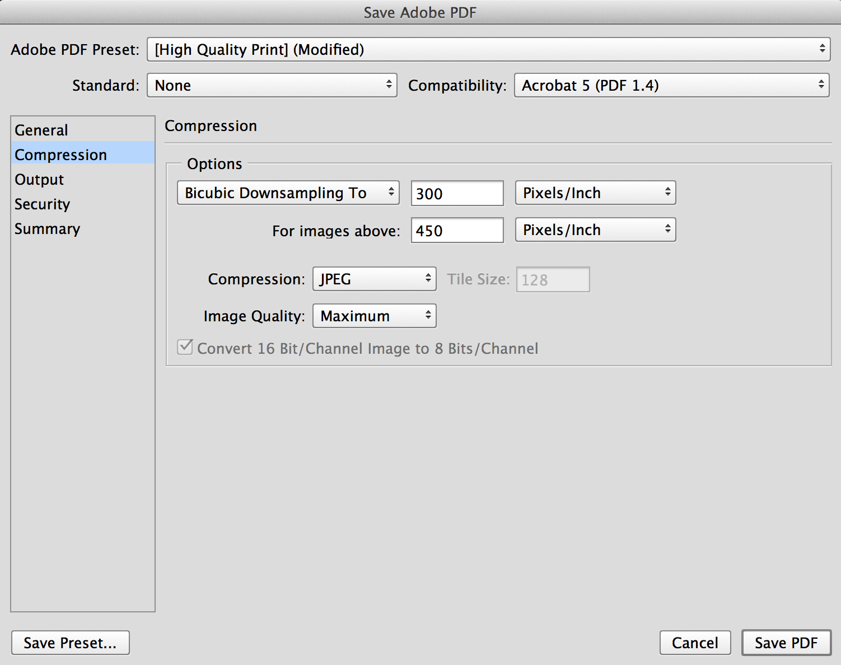
Task: Click the Save PDF button
Action: (x=787, y=643)
